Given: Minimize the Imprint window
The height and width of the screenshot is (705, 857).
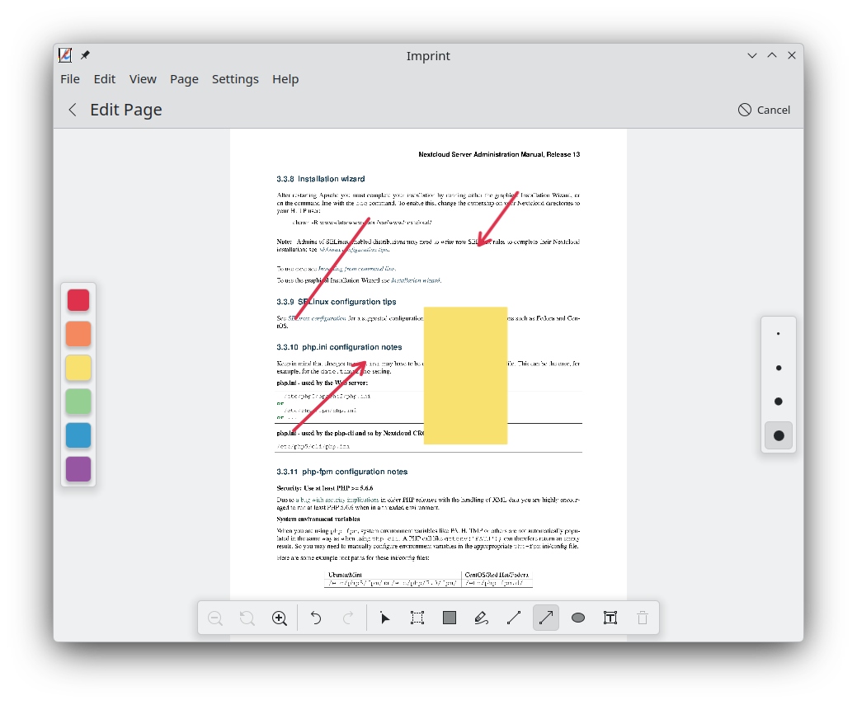Looking at the screenshot, I should tap(752, 55).
